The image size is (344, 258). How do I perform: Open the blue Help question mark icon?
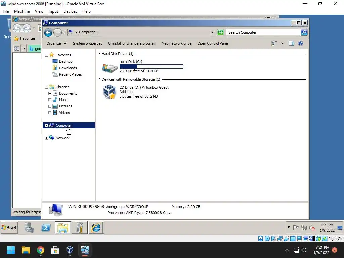click(301, 43)
